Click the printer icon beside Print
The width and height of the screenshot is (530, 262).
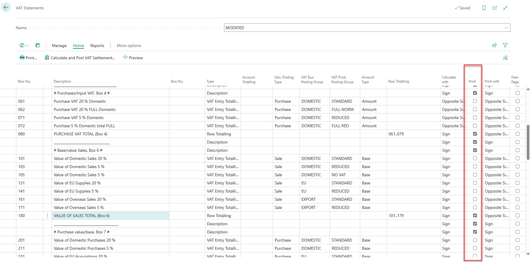(22, 57)
